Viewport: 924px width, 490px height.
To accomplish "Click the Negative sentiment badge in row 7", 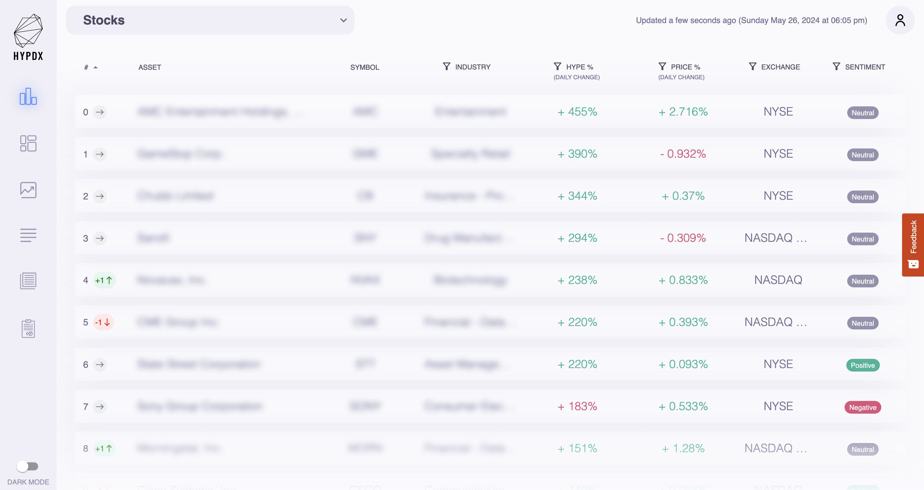I will point(863,407).
